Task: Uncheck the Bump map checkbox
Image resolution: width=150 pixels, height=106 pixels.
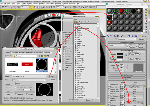Action: click(109, 103)
